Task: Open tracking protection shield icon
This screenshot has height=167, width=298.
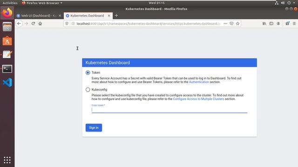Action: pyautogui.click(x=67, y=24)
